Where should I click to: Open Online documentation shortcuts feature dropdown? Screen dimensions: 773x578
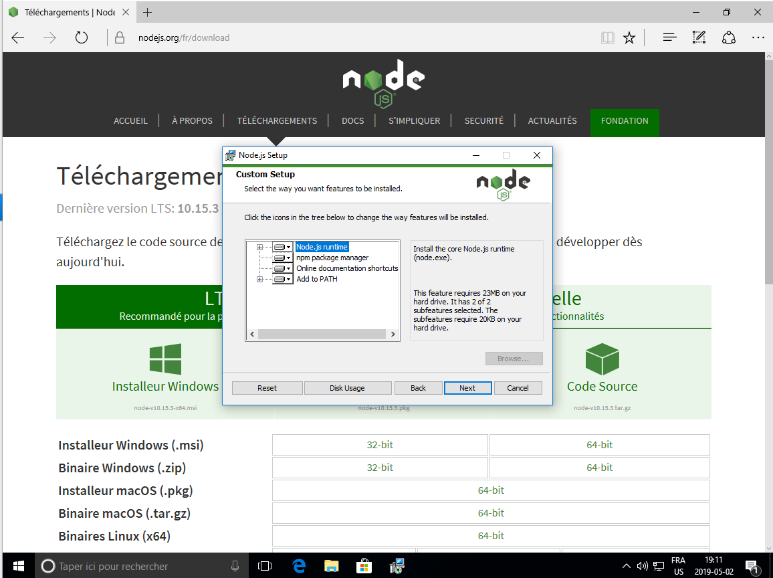coord(283,269)
